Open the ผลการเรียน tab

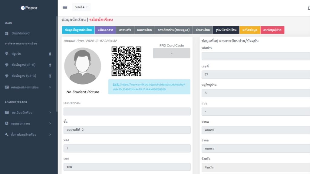coord(144,30)
